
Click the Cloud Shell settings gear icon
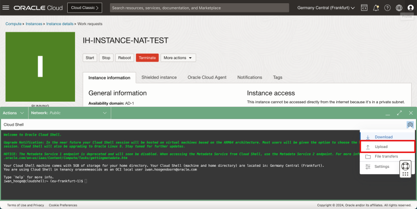tap(410, 125)
